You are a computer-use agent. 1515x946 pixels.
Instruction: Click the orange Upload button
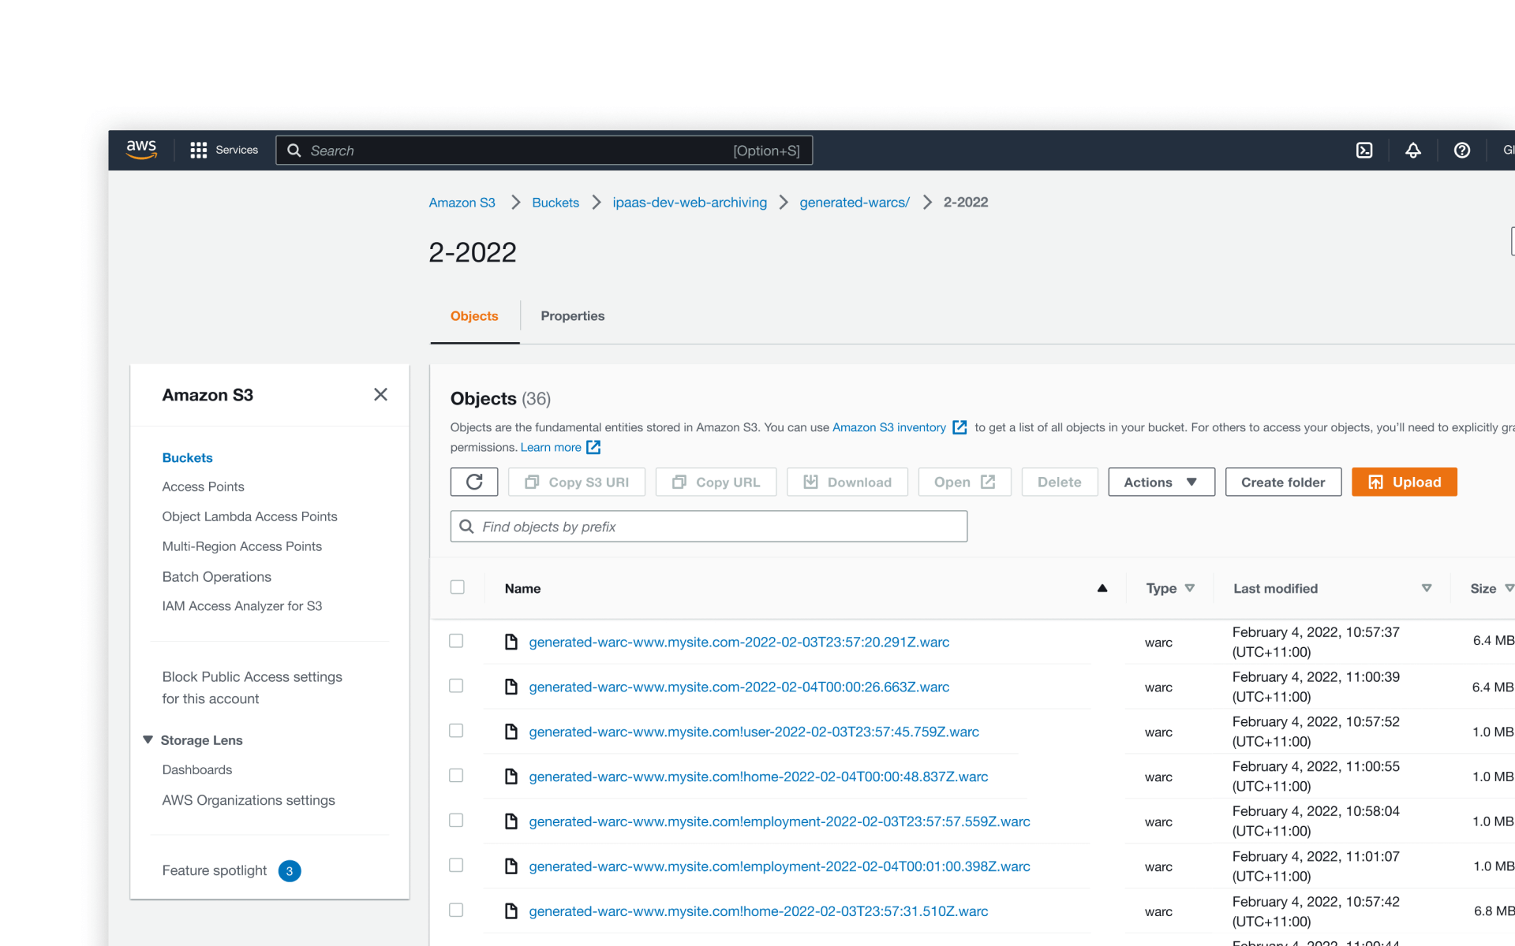tap(1404, 482)
